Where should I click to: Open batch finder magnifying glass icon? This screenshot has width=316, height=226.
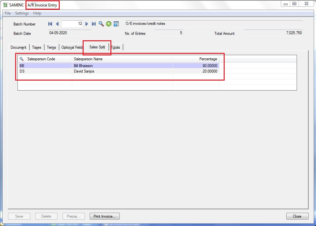click(101, 24)
